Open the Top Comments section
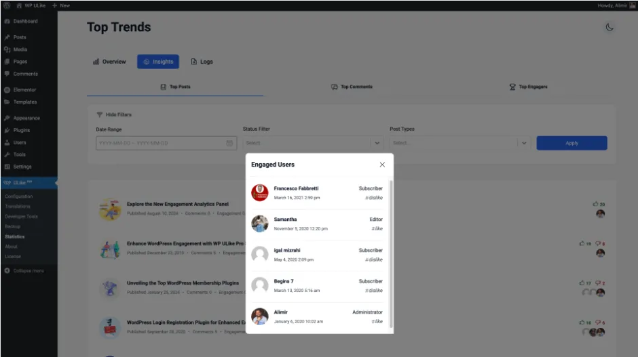 [x=352, y=87]
